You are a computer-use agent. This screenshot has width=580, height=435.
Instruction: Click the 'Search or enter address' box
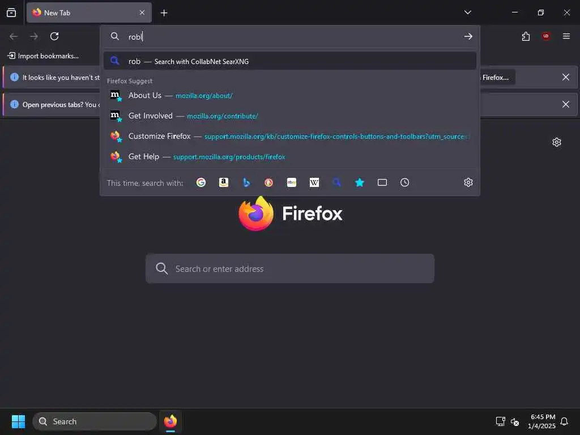(x=289, y=268)
